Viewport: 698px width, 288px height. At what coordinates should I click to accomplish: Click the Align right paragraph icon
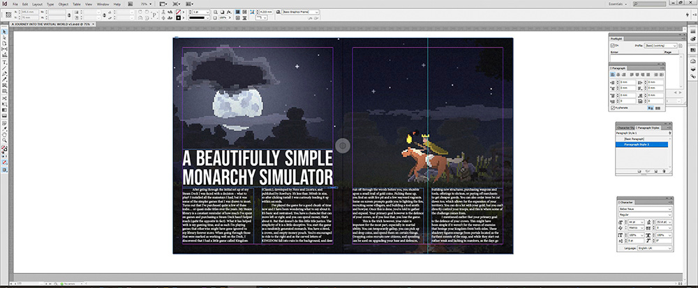point(623,75)
